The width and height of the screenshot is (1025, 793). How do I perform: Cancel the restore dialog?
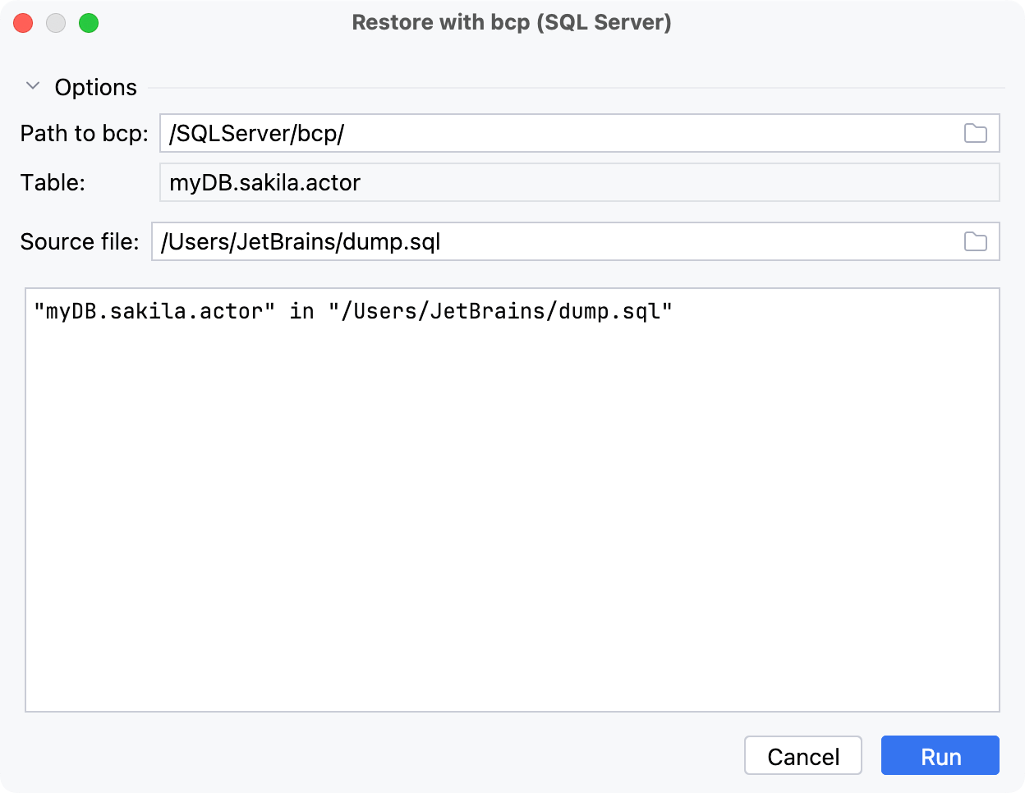click(x=802, y=755)
